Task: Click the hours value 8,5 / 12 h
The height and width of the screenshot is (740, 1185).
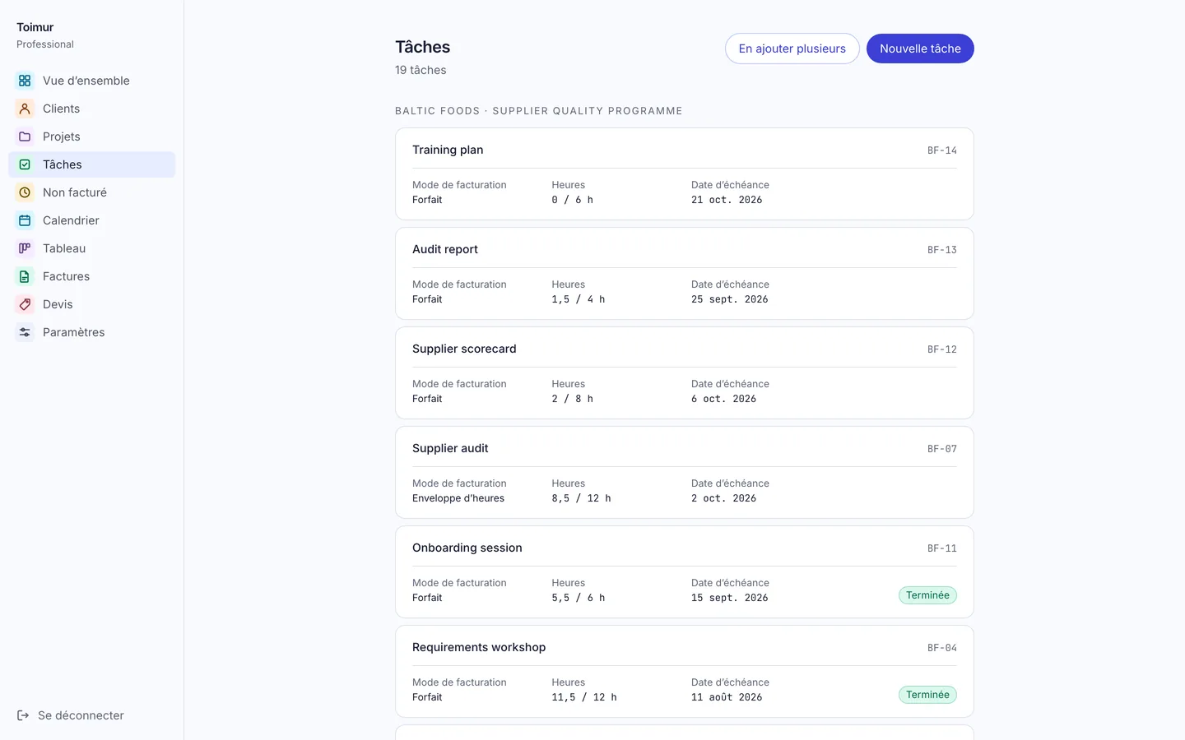Action: pyautogui.click(x=582, y=498)
